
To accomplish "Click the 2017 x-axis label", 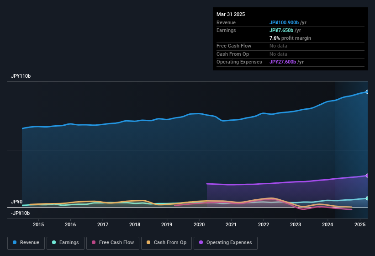I will 103,224.
